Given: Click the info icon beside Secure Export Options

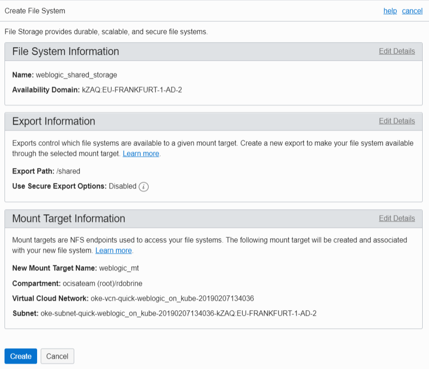Looking at the screenshot, I should 143,187.
